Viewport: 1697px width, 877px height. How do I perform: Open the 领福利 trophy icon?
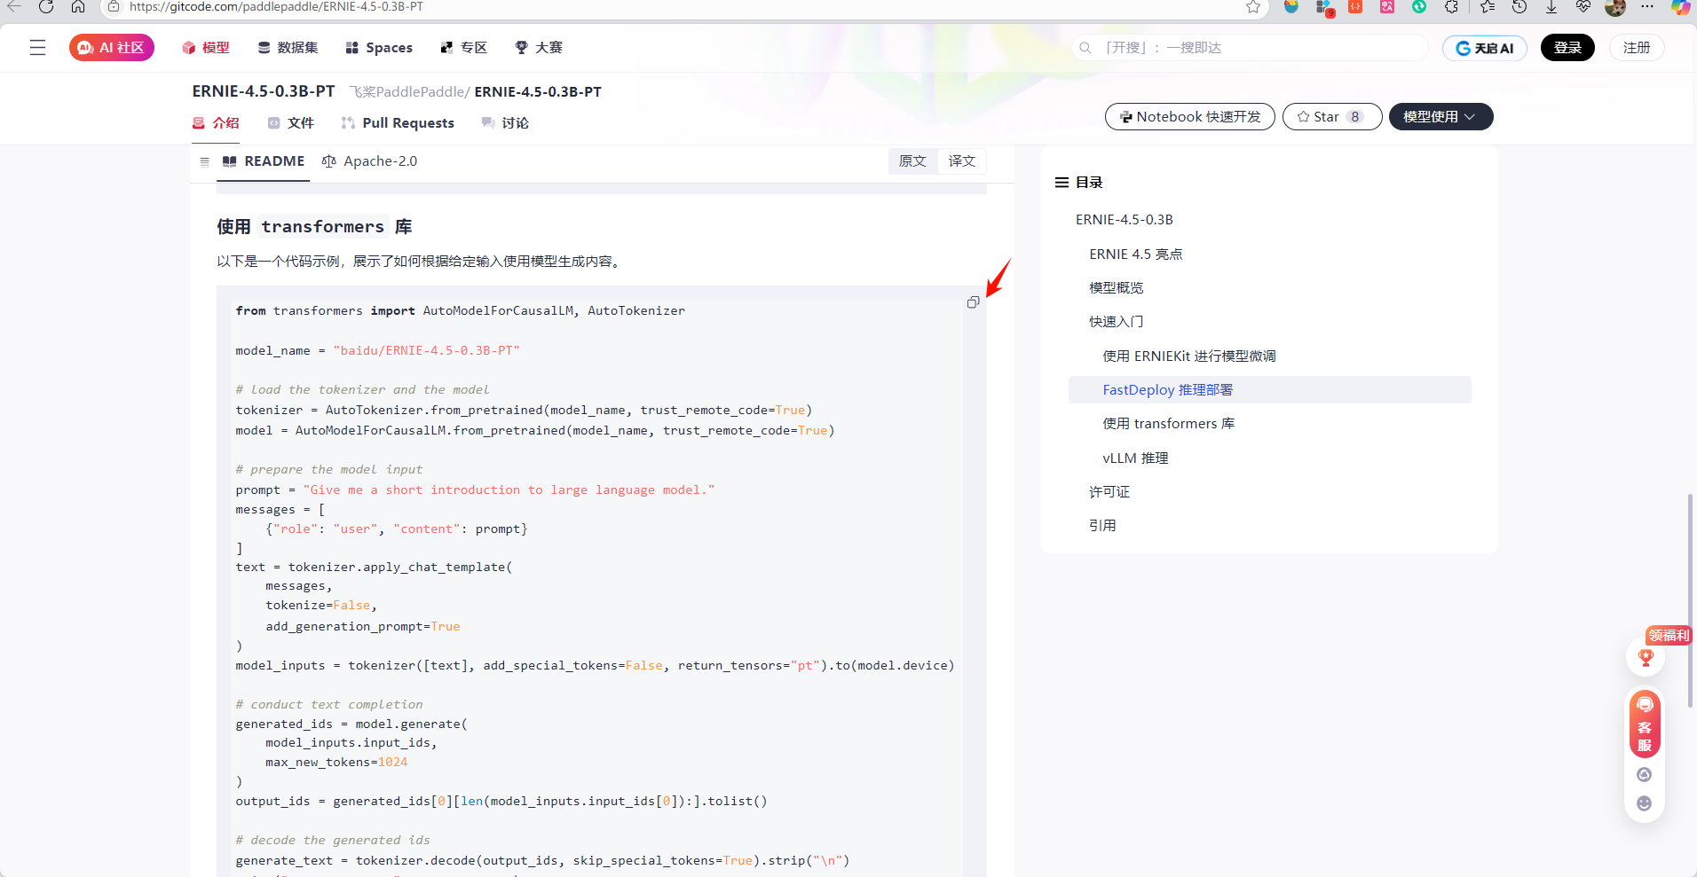click(x=1646, y=657)
